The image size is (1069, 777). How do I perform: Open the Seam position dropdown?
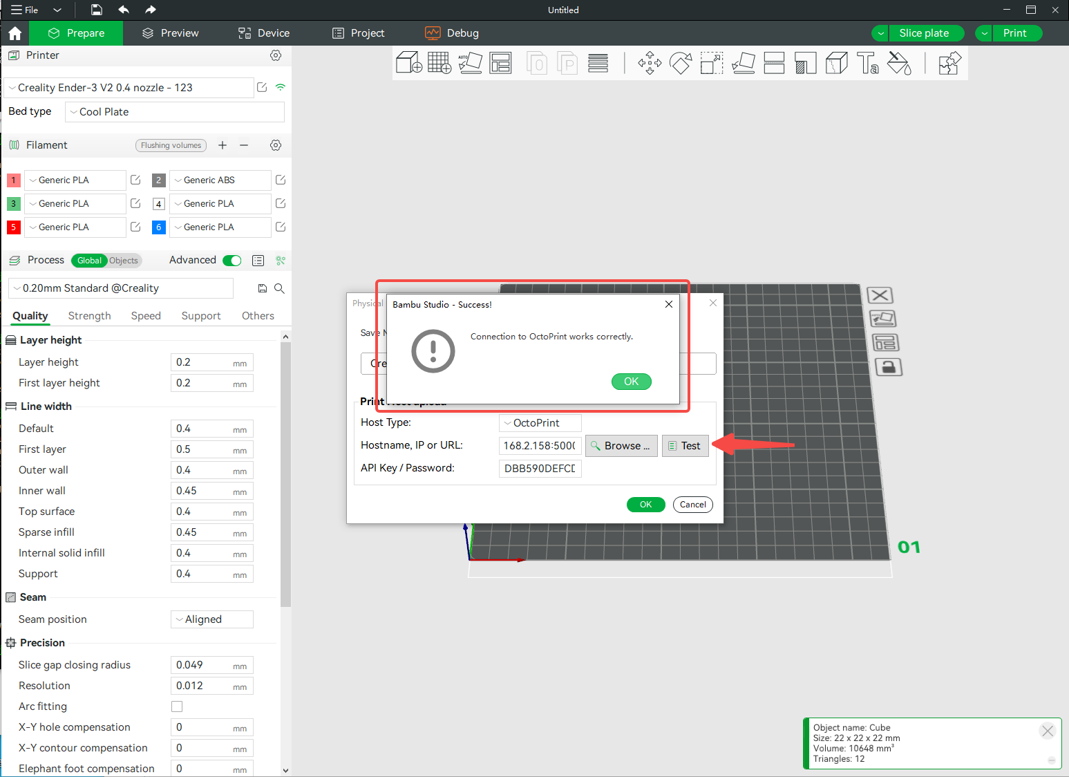pyautogui.click(x=212, y=619)
